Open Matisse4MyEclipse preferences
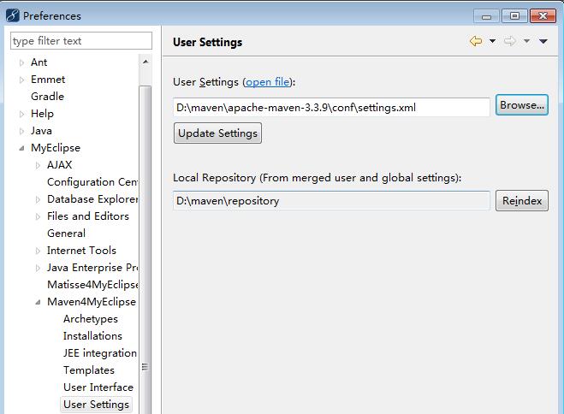 (92, 285)
